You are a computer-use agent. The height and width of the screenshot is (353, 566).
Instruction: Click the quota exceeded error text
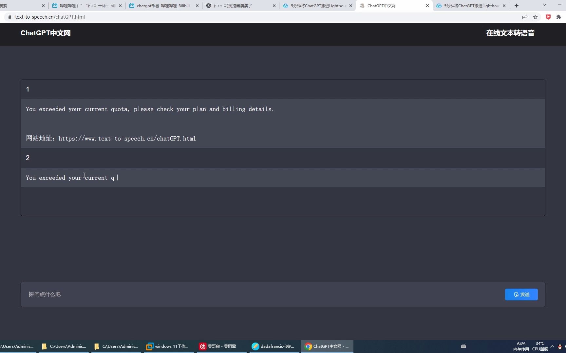tap(150, 109)
